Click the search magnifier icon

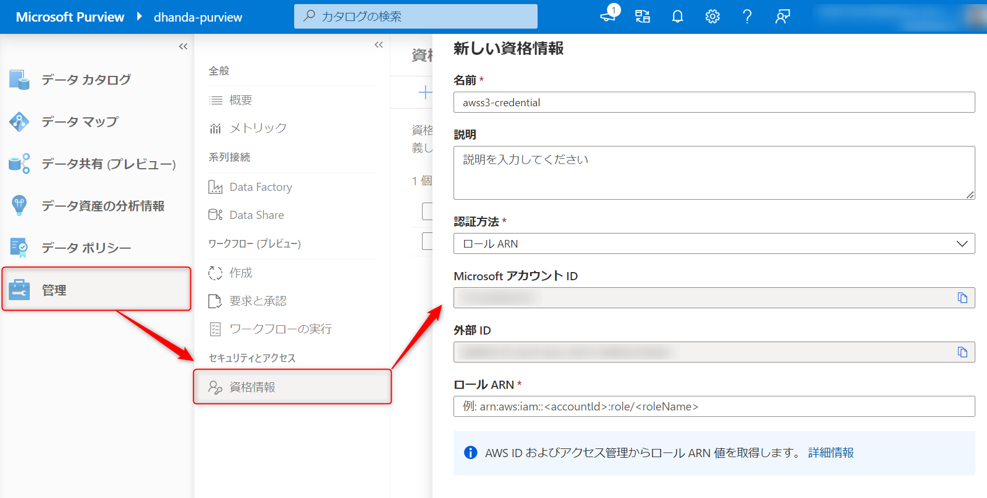pyautogui.click(x=309, y=16)
